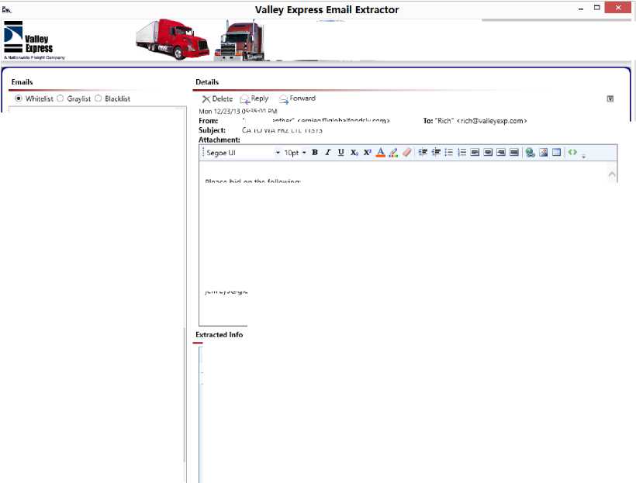Click the 'Emails' panel heading
This screenshot has height=483, width=636.
point(22,82)
